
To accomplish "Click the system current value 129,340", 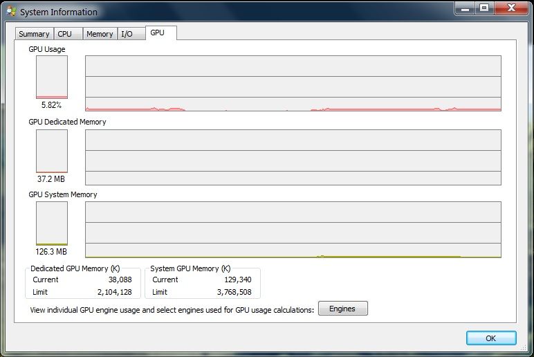I will [x=238, y=280].
